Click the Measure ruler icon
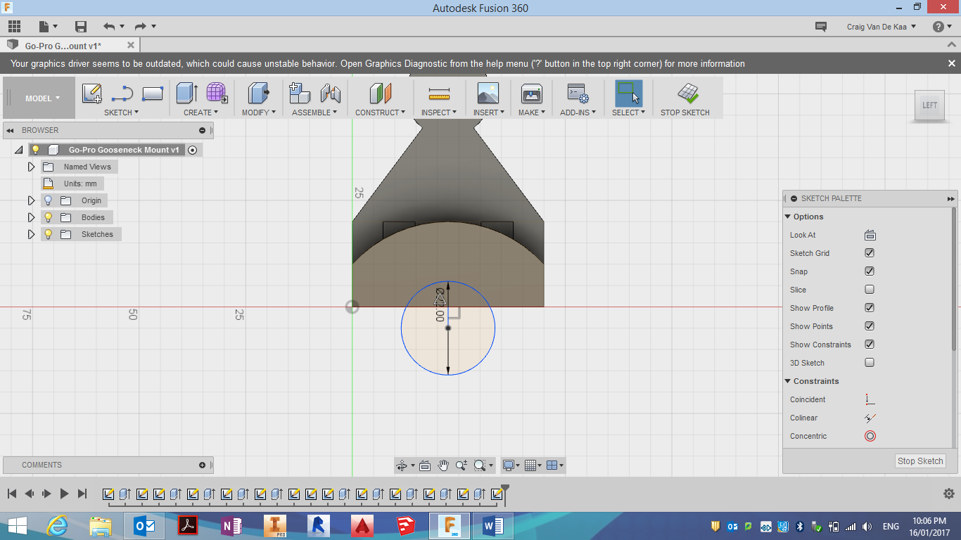The height and width of the screenshot is (540, 961). [439, 94]
